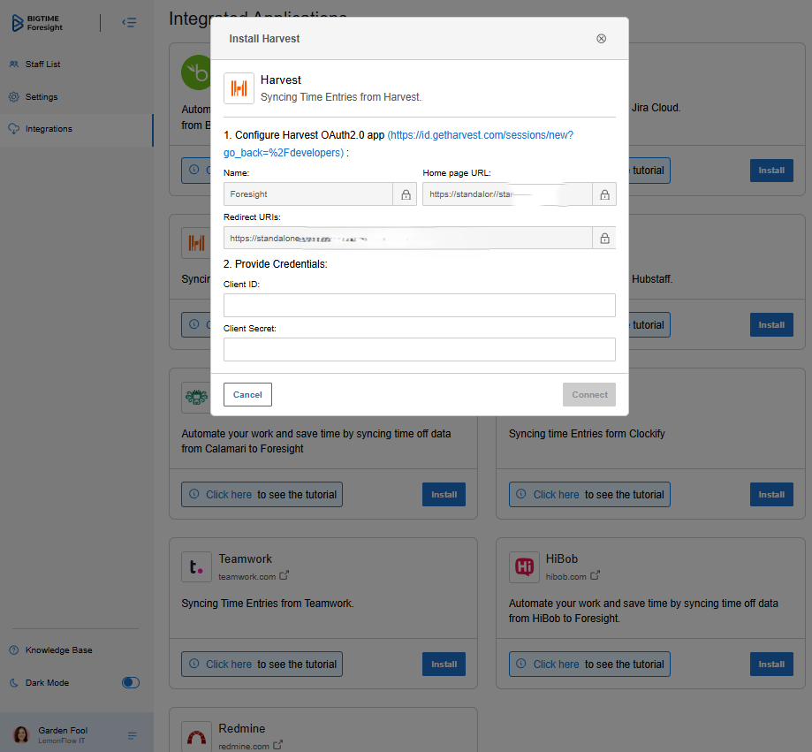812x752 pixels.
Task: Click the Teamwork card title
Action: point(245,558)
